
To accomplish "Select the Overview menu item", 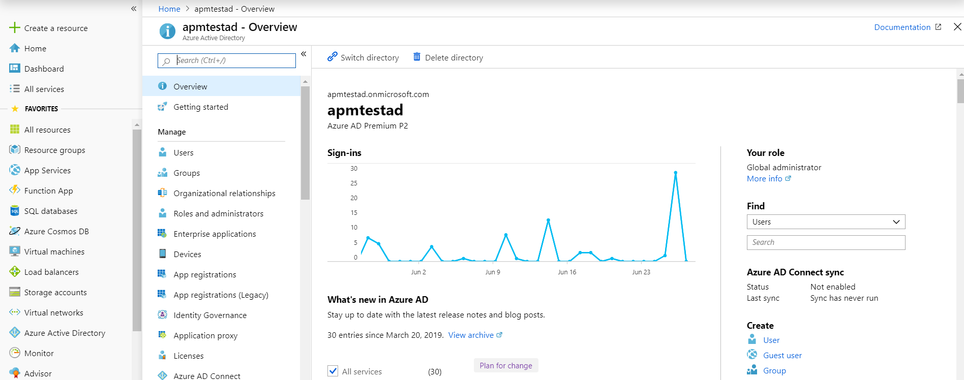I will [x=222, y=86].
